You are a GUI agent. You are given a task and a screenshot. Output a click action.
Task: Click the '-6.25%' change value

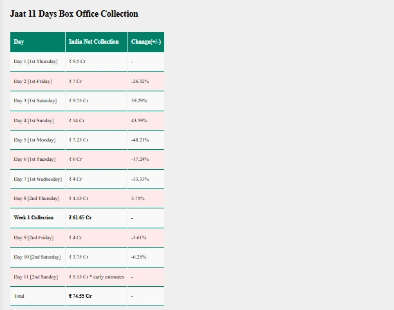(x=138, y=257)
